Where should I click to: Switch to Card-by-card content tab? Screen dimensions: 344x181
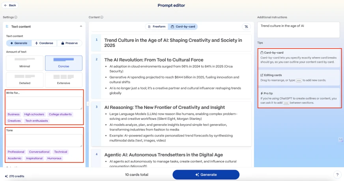(x=183, y=26)
